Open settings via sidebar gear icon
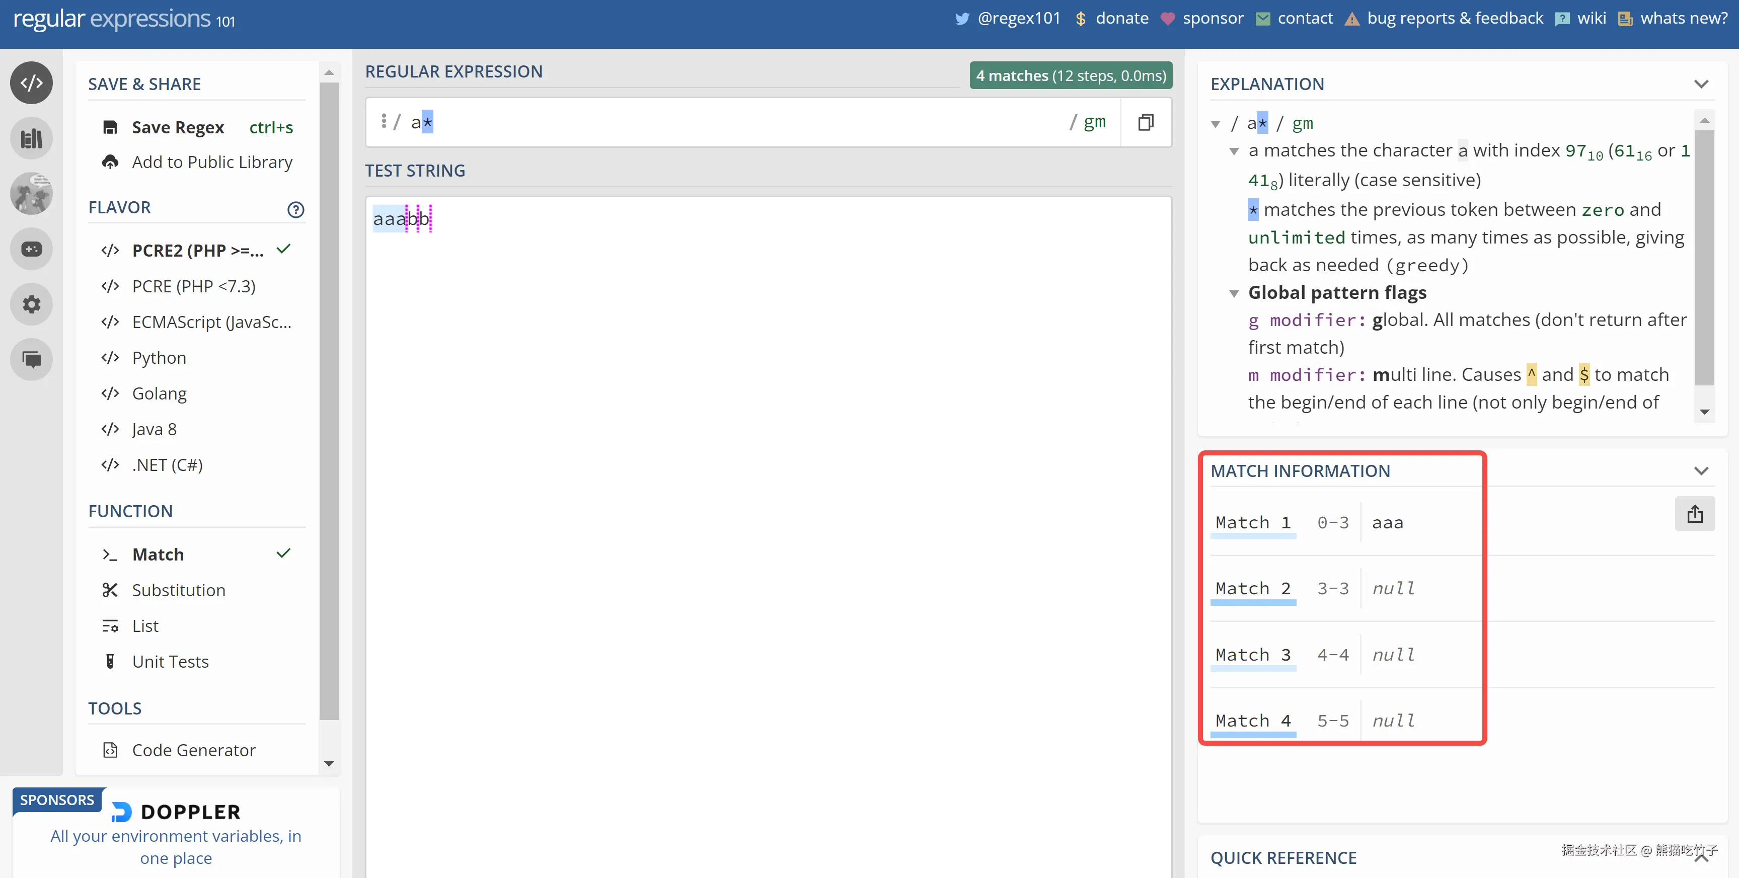Image resolution: width=1739 pixels, height=878 pixels. tap(31, 304)
